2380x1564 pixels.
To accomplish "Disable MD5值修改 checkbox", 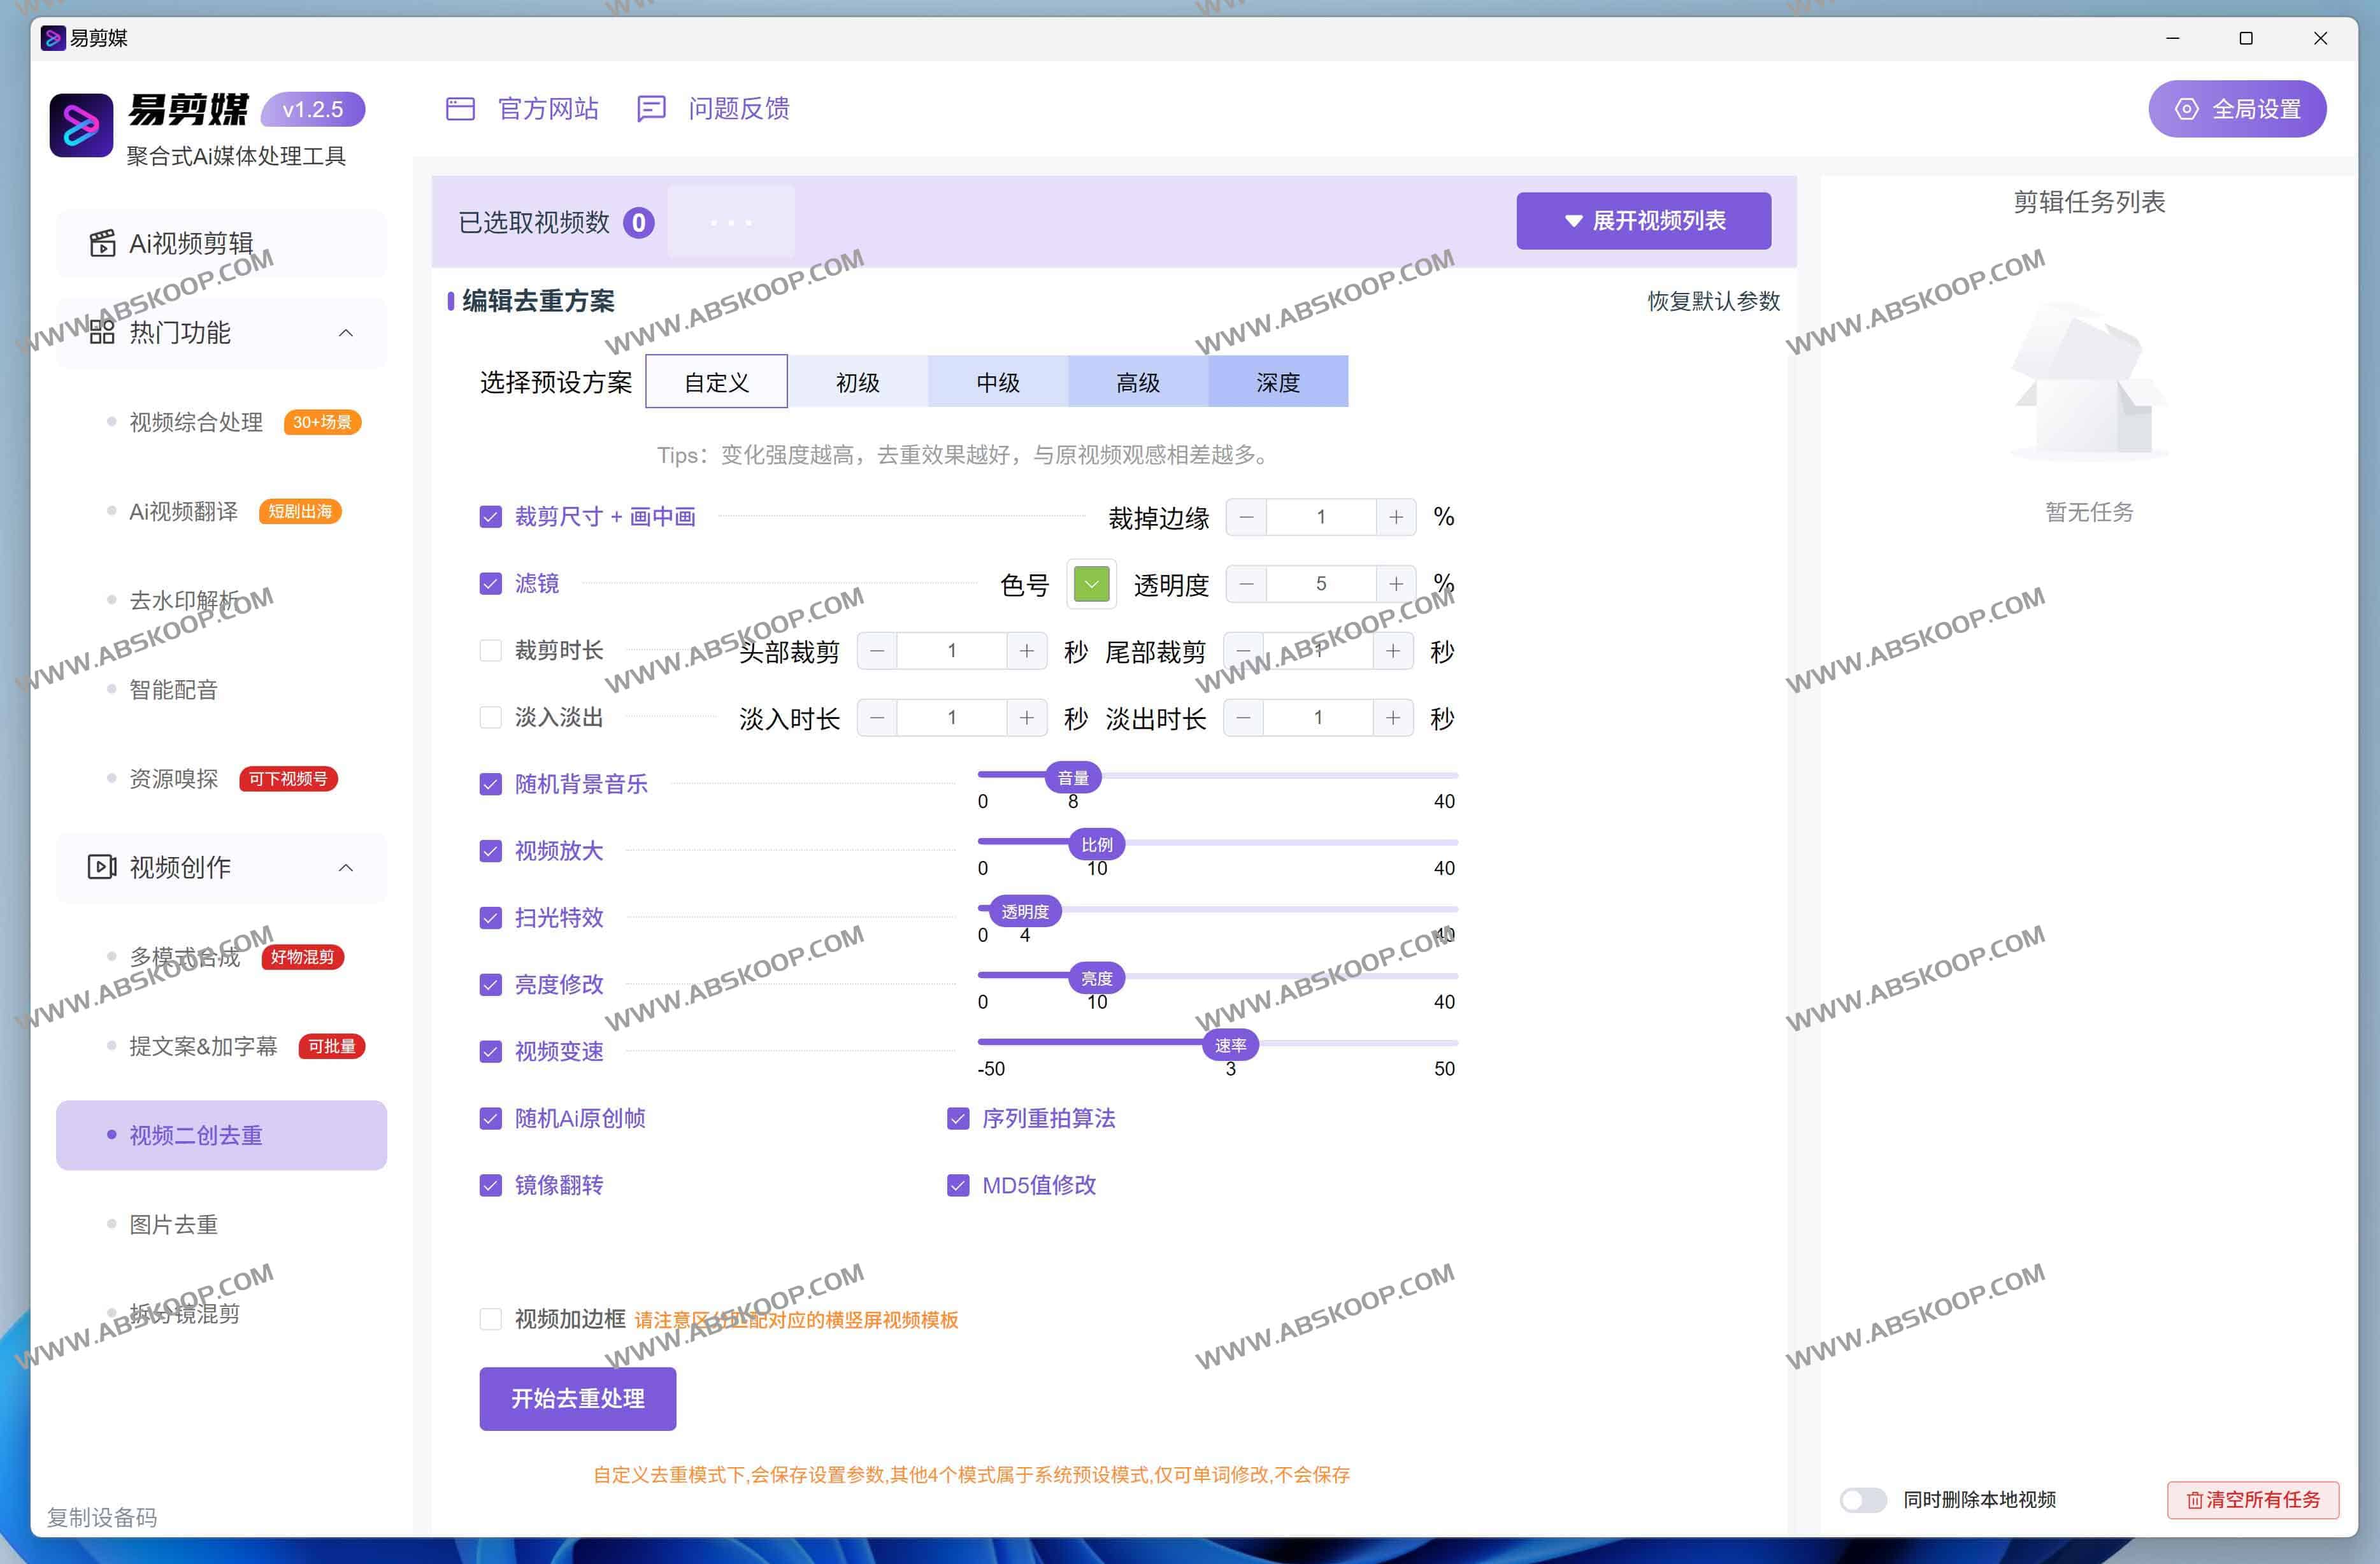I will (x=957, y=1185).
